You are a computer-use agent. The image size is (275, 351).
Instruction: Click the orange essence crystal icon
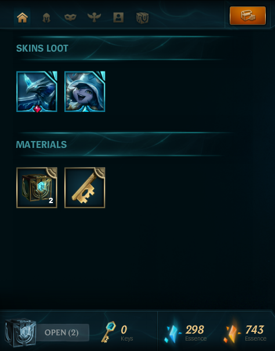pos(233,331)
